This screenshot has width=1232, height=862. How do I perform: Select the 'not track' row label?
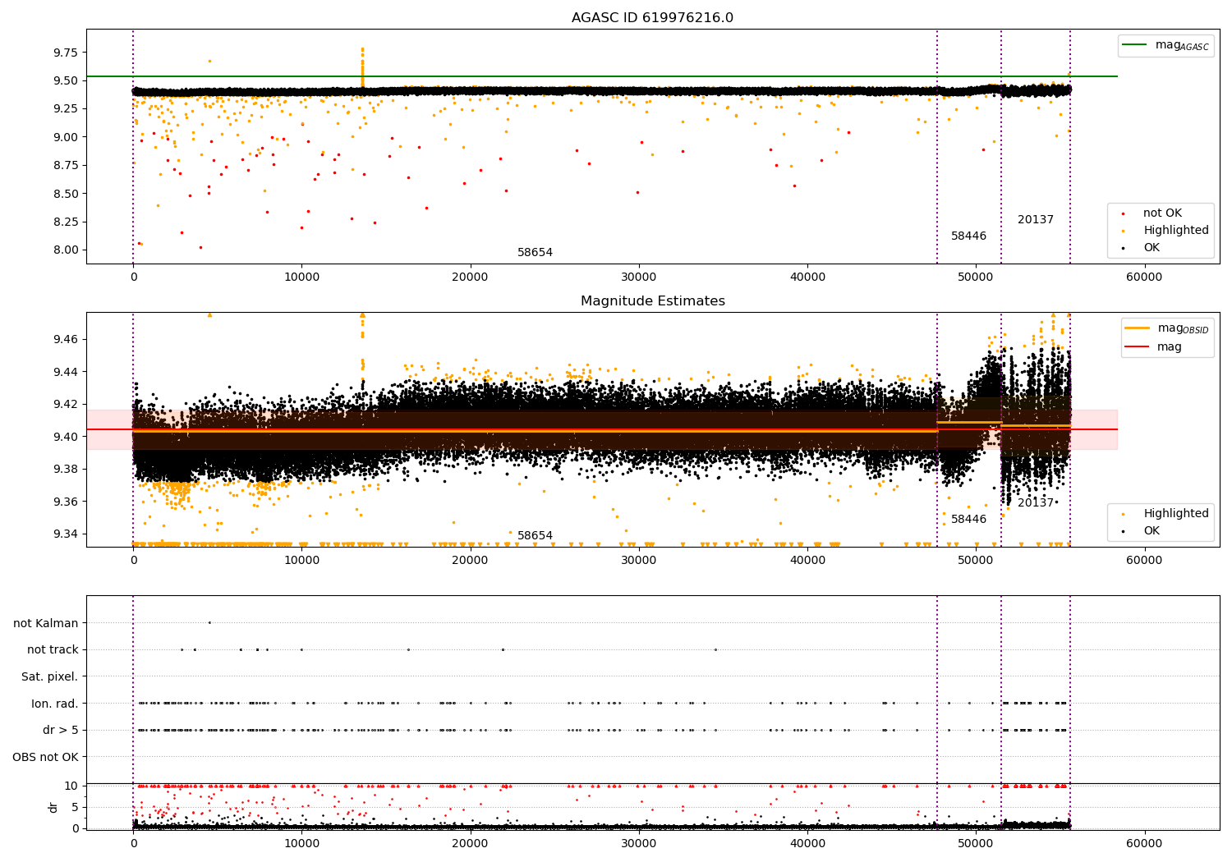(53, 649)
